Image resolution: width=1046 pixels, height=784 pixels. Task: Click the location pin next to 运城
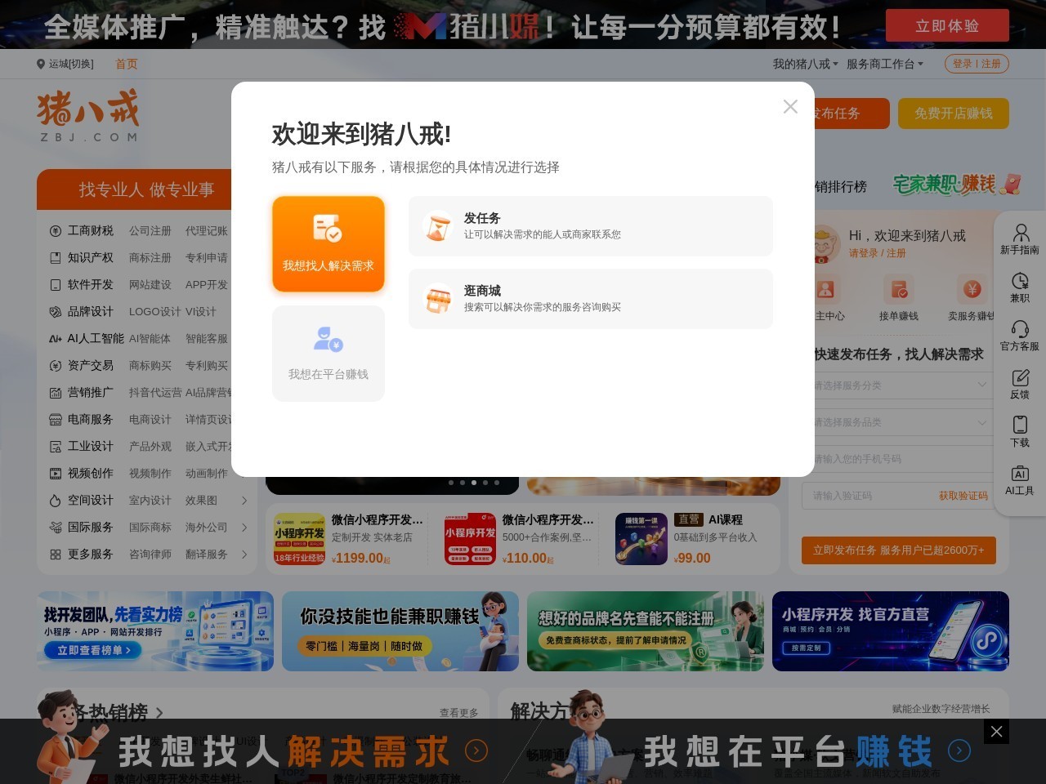[x=41, y=64]
